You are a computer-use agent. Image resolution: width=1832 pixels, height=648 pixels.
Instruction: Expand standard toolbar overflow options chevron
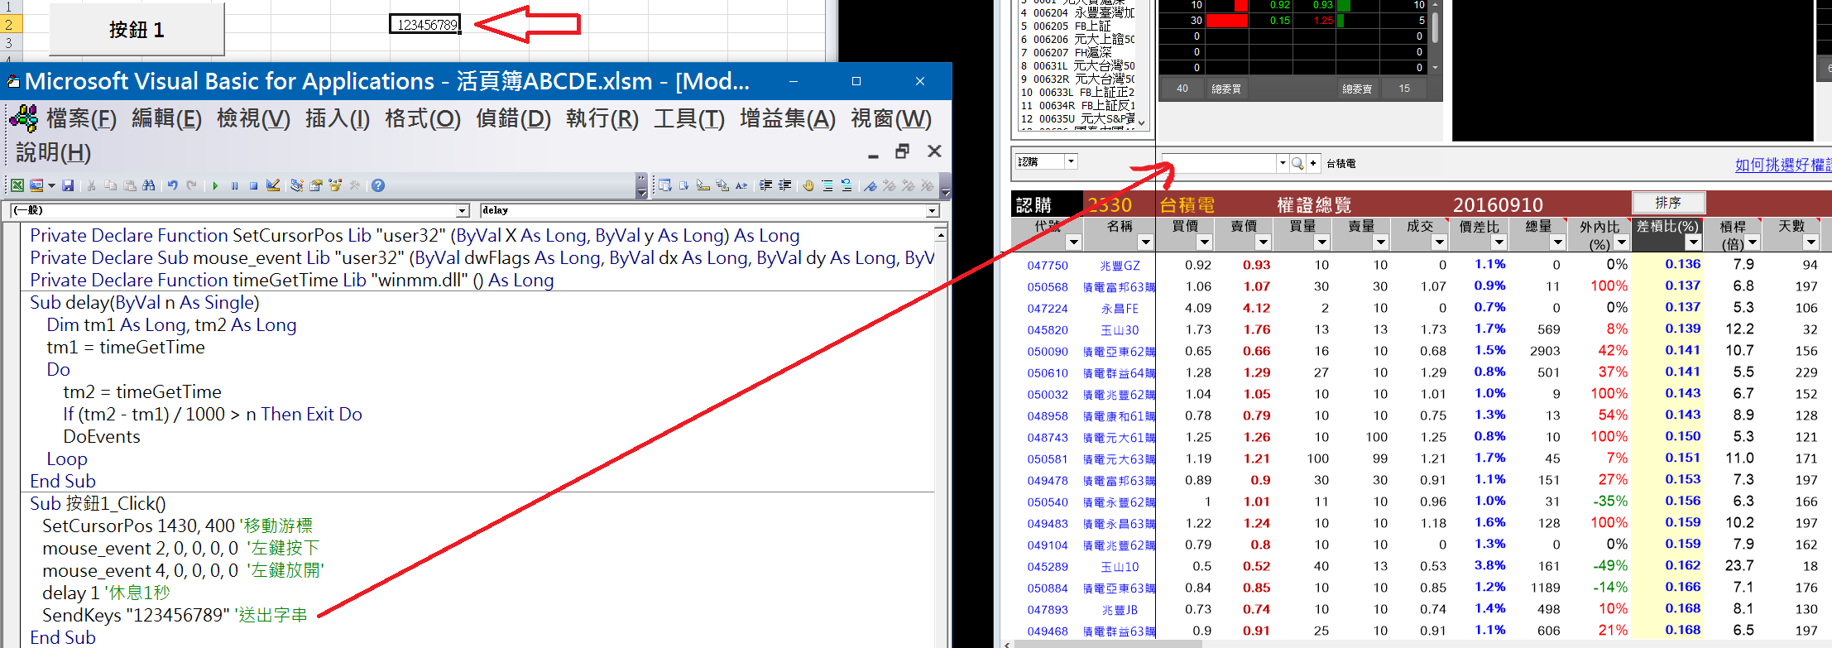pyautogui.click(x=641, y=185)
